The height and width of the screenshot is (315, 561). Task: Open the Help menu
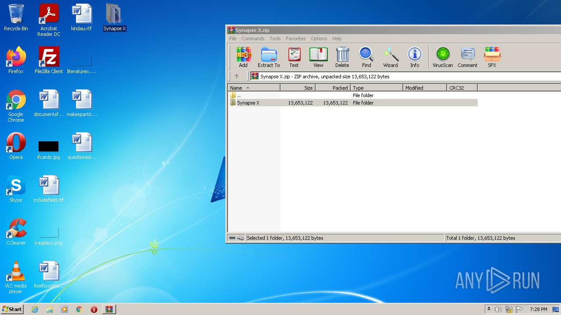[x=337, y=38]
